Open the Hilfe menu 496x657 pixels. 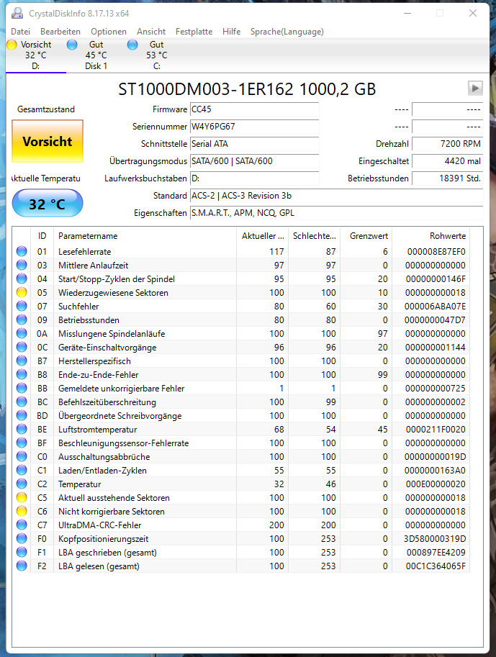(x=231, y=32)
